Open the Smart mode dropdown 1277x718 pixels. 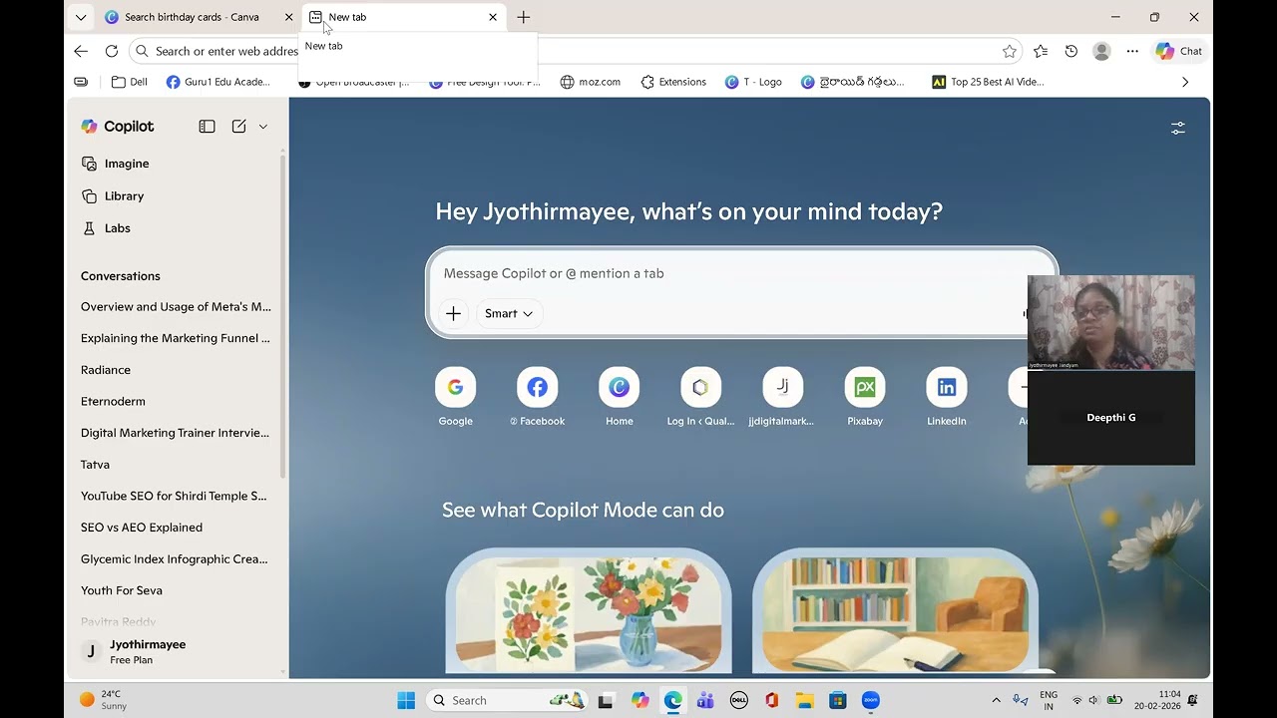509,313
